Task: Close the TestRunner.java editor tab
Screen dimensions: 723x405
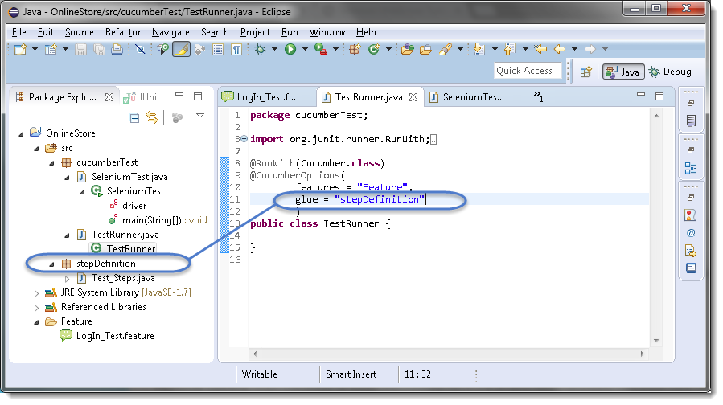Action: click(413, 97)
